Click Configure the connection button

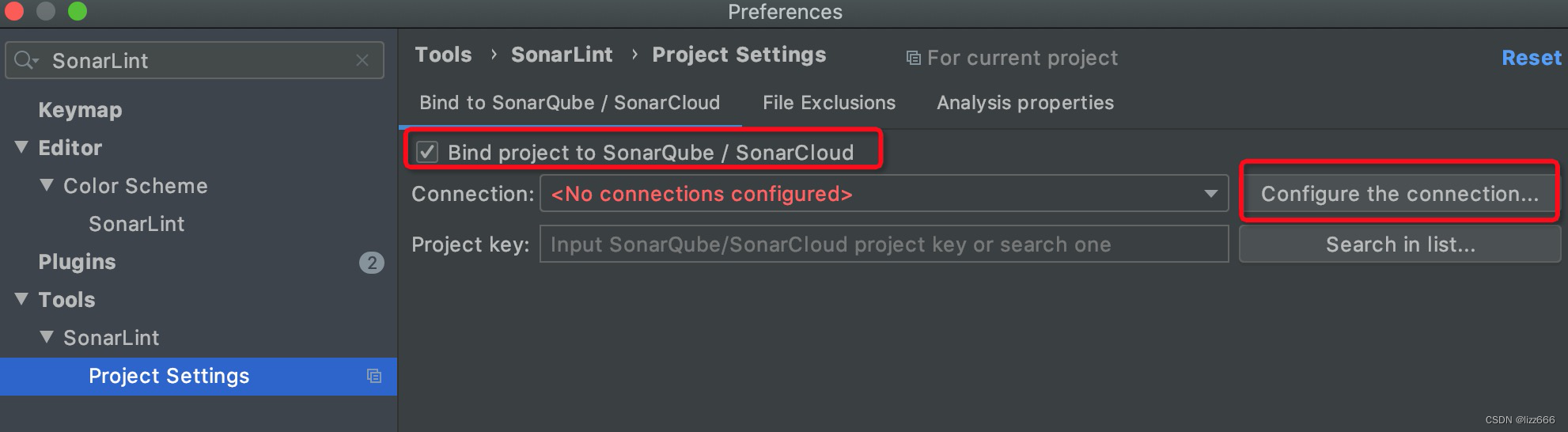coord(1399,194)
